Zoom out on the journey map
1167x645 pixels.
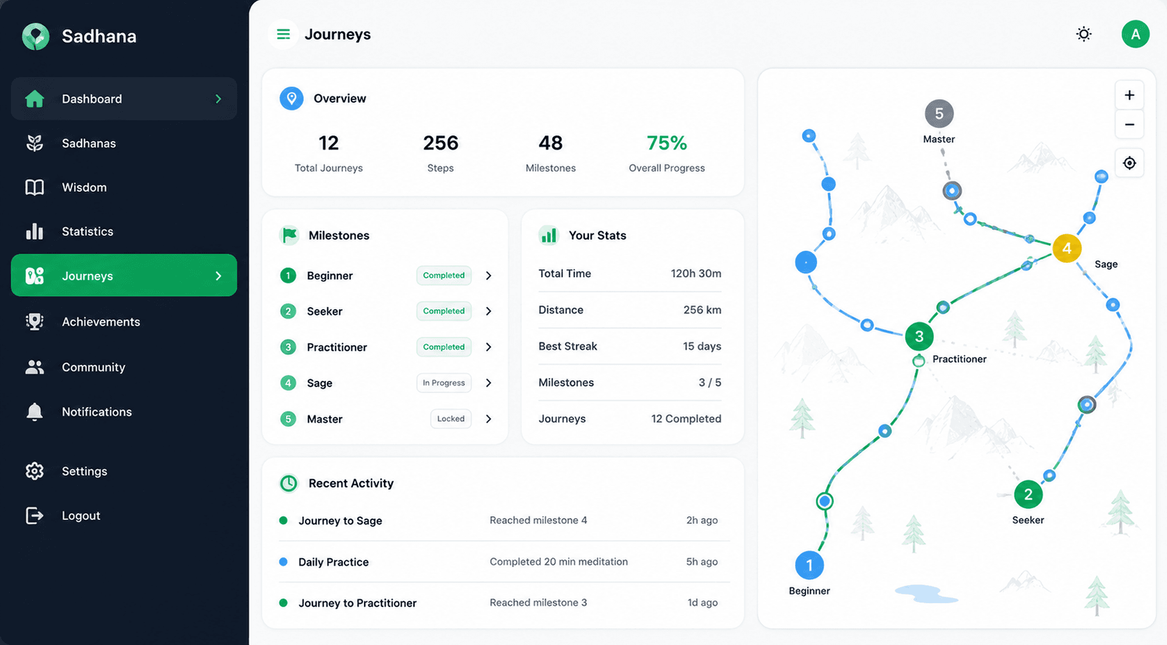pyautogui.click(x=1129, y=125)
